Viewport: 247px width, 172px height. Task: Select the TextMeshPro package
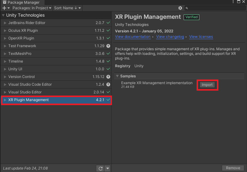(x=56, y=54)
